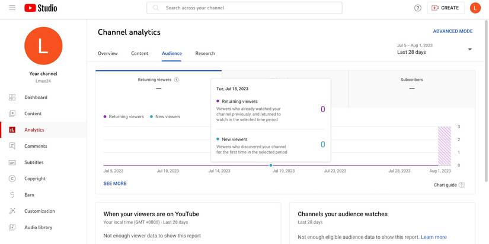This screenshot has height=244, width=489.
Task: Click the Learn more link
Action: [x=434, y=237]
